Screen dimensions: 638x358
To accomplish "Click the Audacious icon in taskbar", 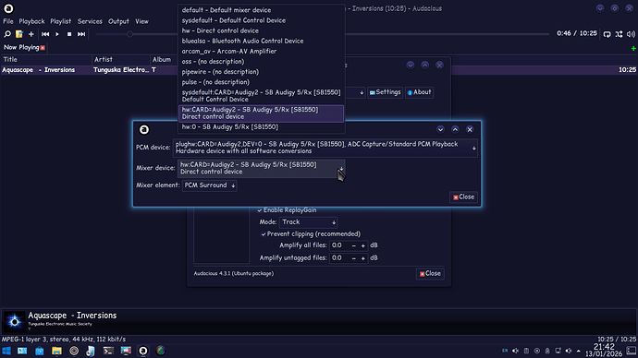I will [142, 351].
